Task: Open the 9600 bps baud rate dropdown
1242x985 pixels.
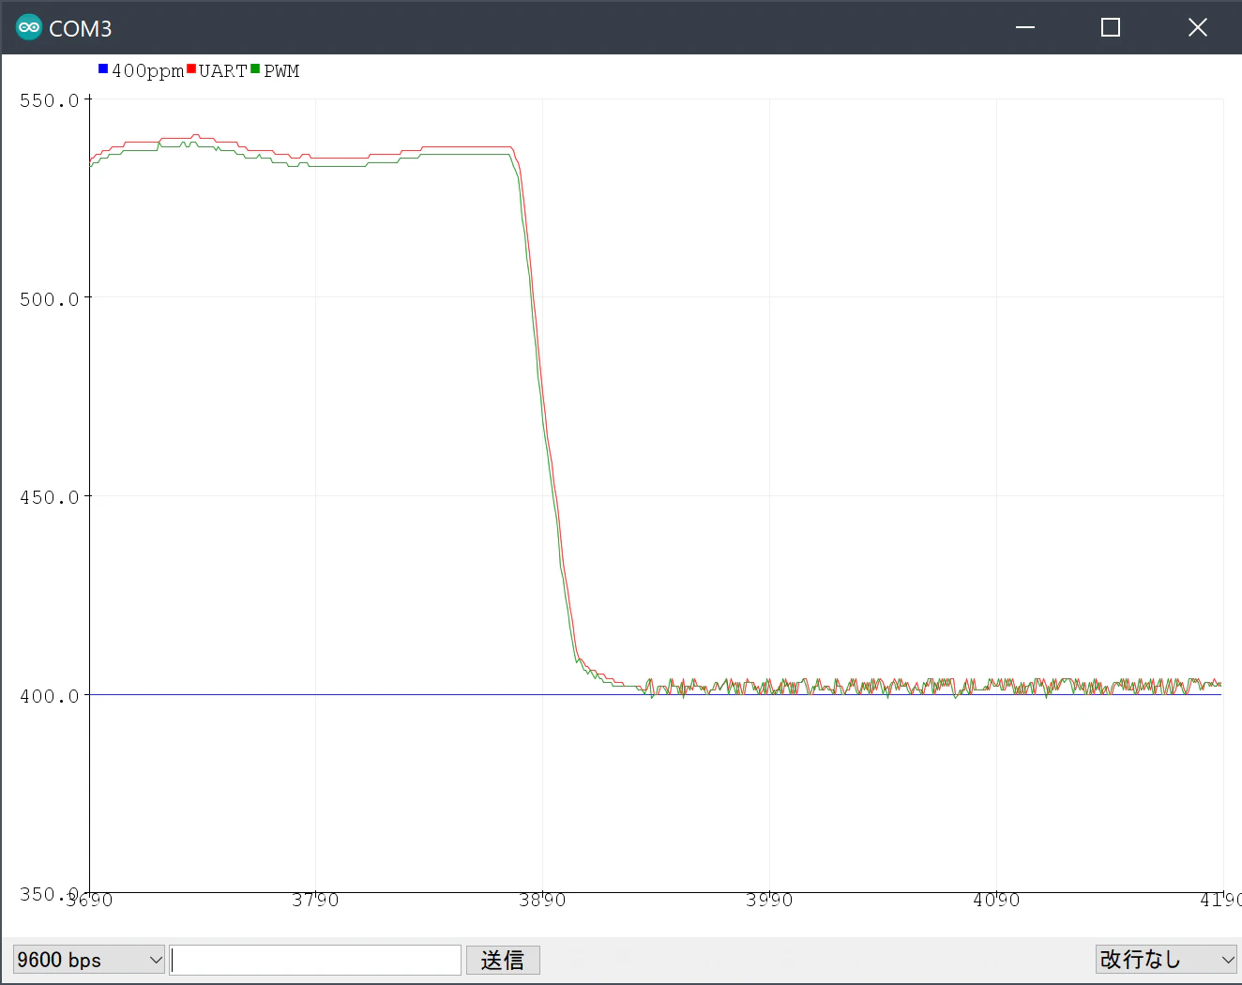Action: (89, 960)
